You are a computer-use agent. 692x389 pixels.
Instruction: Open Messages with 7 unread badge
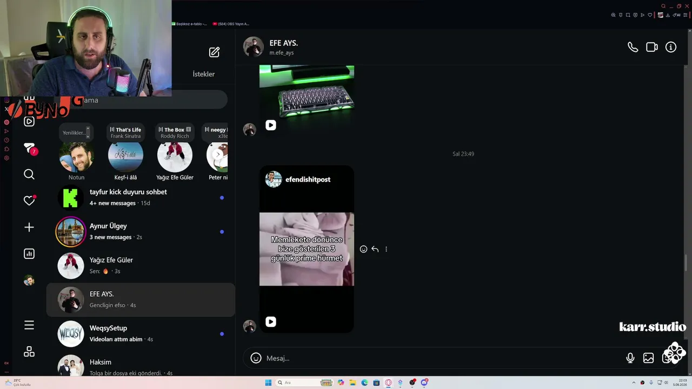(30, 149)
